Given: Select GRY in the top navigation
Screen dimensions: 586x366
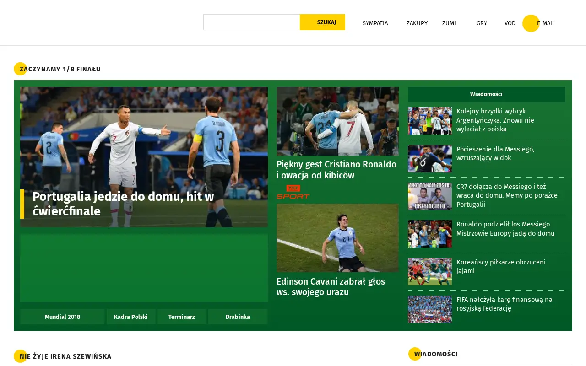Looking at the screenshot, I should tap(482, 23).
